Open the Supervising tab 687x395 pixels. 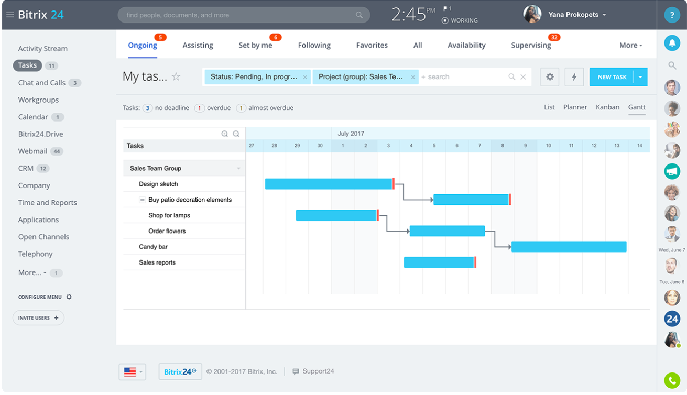point(531,45)
